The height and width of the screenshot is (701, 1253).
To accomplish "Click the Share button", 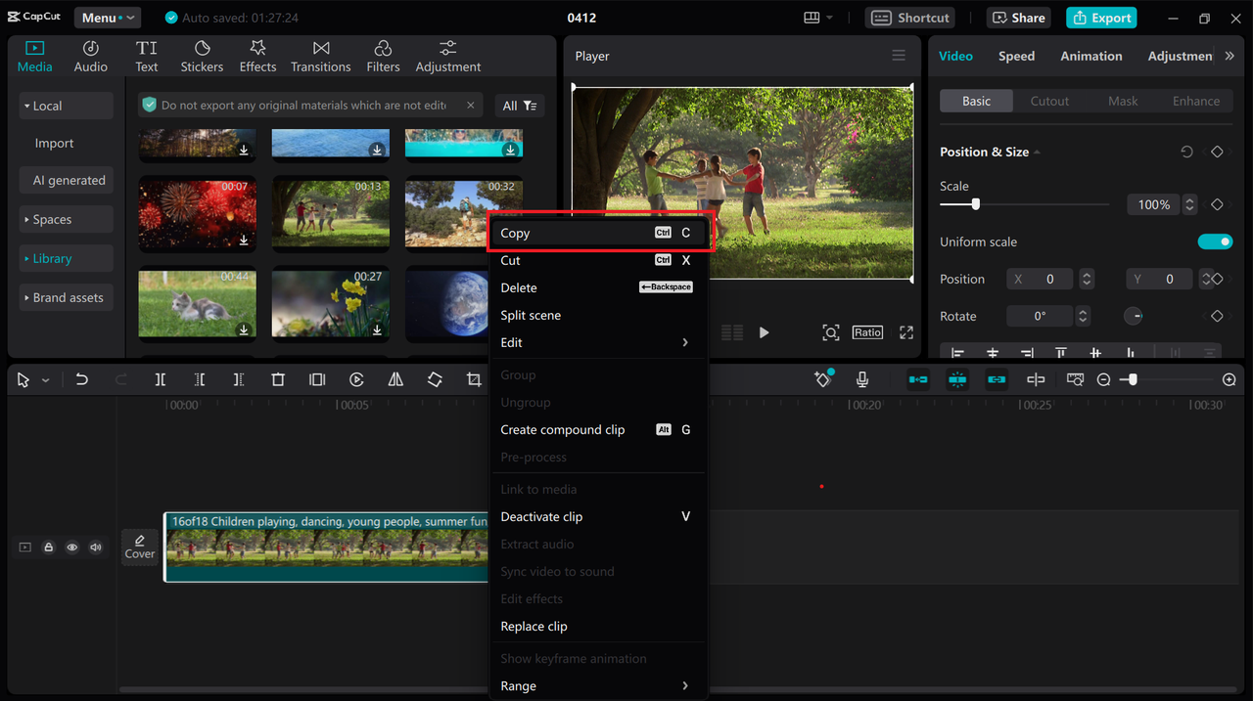I will pyautogui.click(x=1020, y=18).
